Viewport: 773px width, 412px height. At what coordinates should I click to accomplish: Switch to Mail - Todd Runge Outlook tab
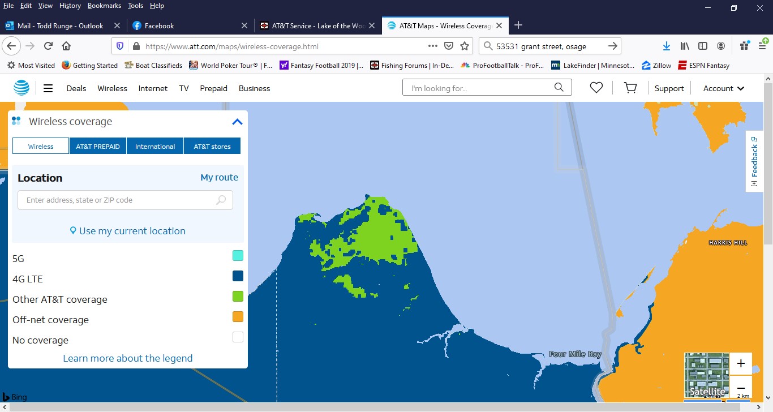pos(62,25)
